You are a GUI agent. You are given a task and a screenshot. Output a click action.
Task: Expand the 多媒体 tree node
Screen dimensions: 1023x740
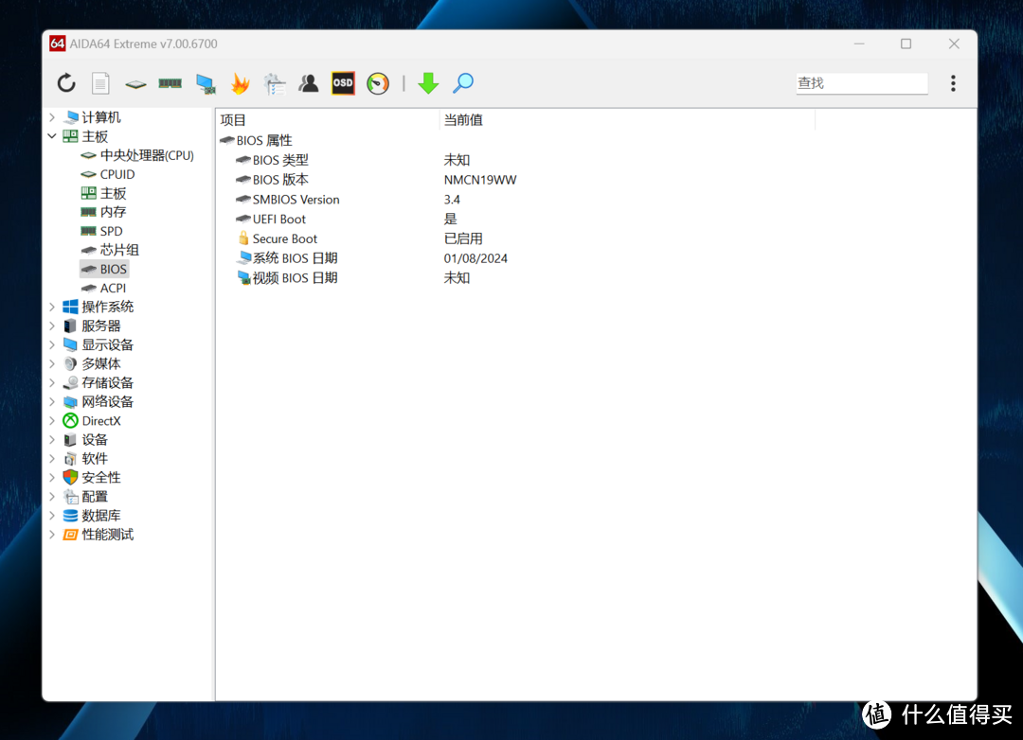pos(52,363)
